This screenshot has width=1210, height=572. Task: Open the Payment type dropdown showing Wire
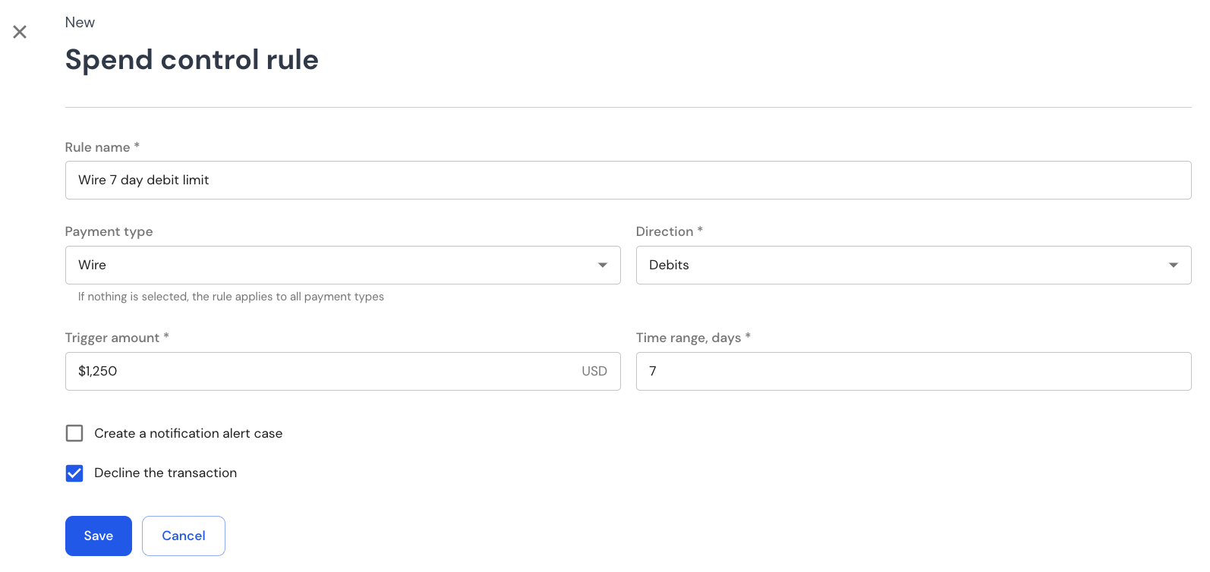pyautogui.click(x=342, y=265)
